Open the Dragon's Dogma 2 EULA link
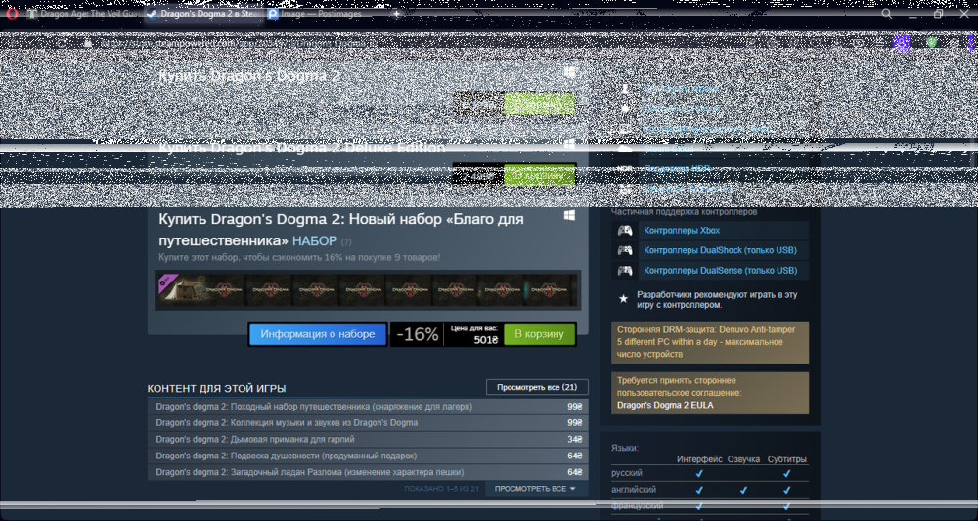Image resolution: width=978 pixels, height=521 pixels. pyautogui.click(x=665, y=405)
